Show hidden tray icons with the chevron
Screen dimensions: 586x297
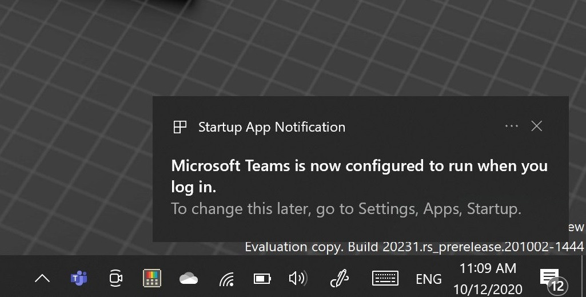point(42,279)
